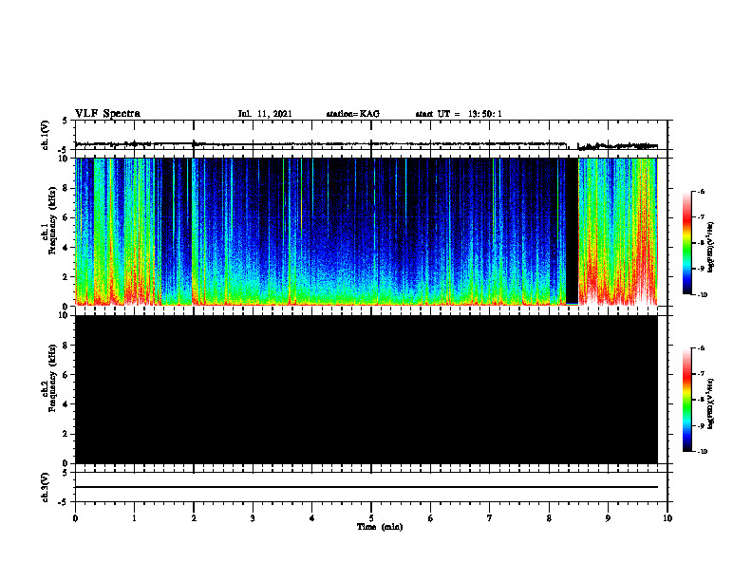This screenshot has width=752, height=581.
Task: Click the "5" tick on the time axis
Action: click(x=371, y=518)
